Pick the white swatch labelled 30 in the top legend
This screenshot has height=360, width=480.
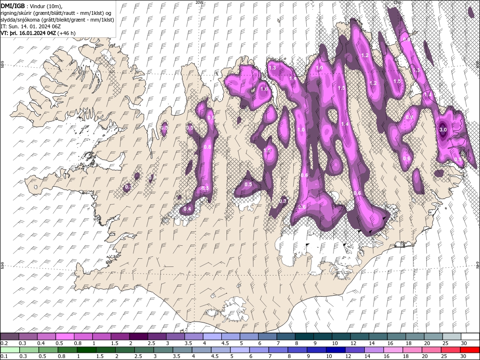click(x=470, y=336)
